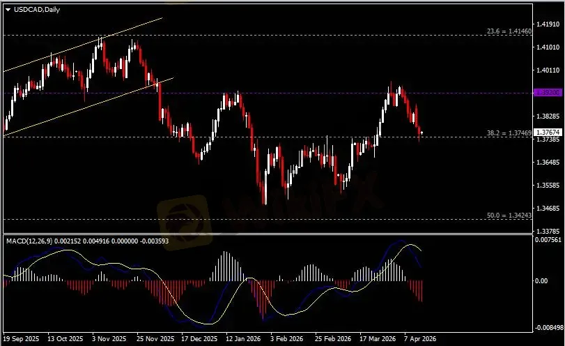Click the purple dashed horizontal level line
This screenshot has height=346, width=565.
[314, 92]
